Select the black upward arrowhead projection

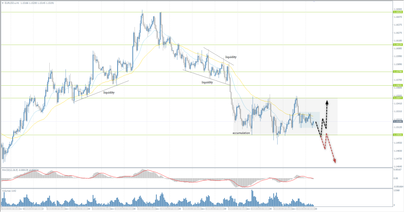[x=327, y=102]
